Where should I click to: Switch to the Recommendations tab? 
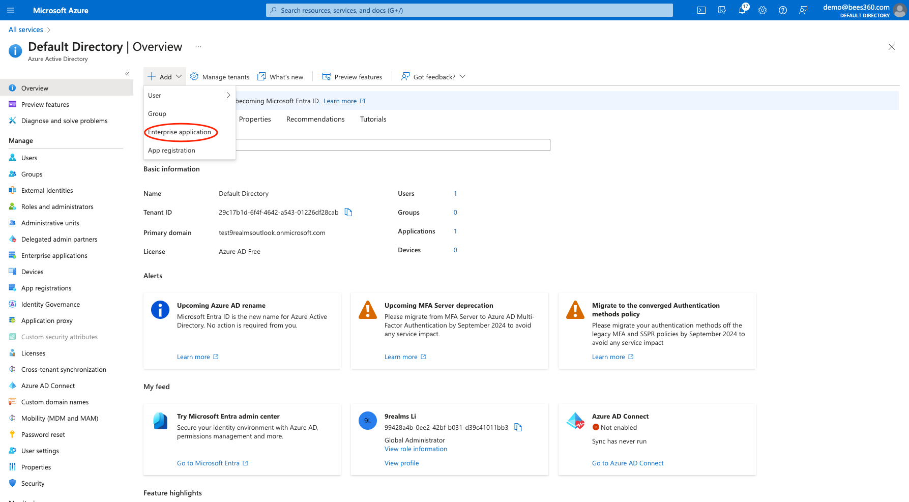click(x=315, y=119)
